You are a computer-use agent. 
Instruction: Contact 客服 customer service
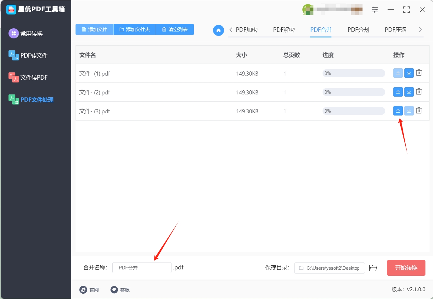[x=120, y=290]
